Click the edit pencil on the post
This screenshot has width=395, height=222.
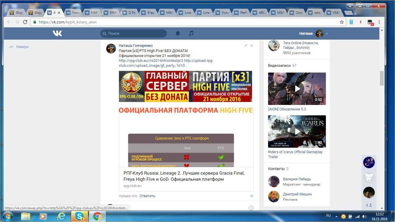(x=246, y=45)
